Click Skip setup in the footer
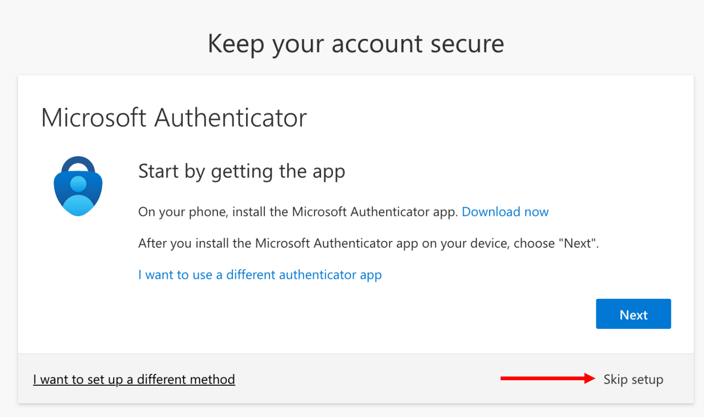The image size is (704, 417). pyautogui.click(x=633, y=380)
